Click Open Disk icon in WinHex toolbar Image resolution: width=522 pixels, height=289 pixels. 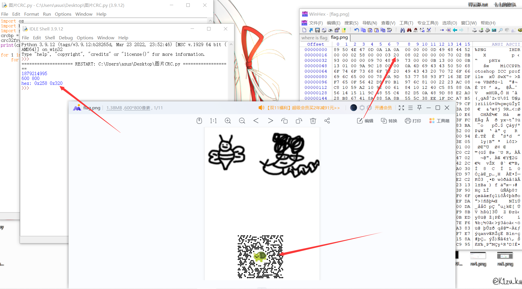pos(474,30)
